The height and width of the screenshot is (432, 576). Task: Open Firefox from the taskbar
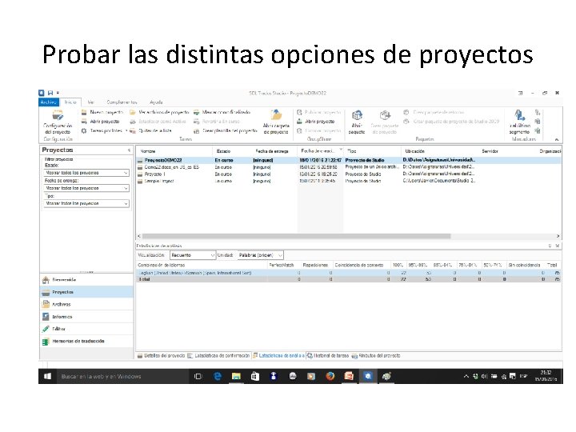click(330, 377)
